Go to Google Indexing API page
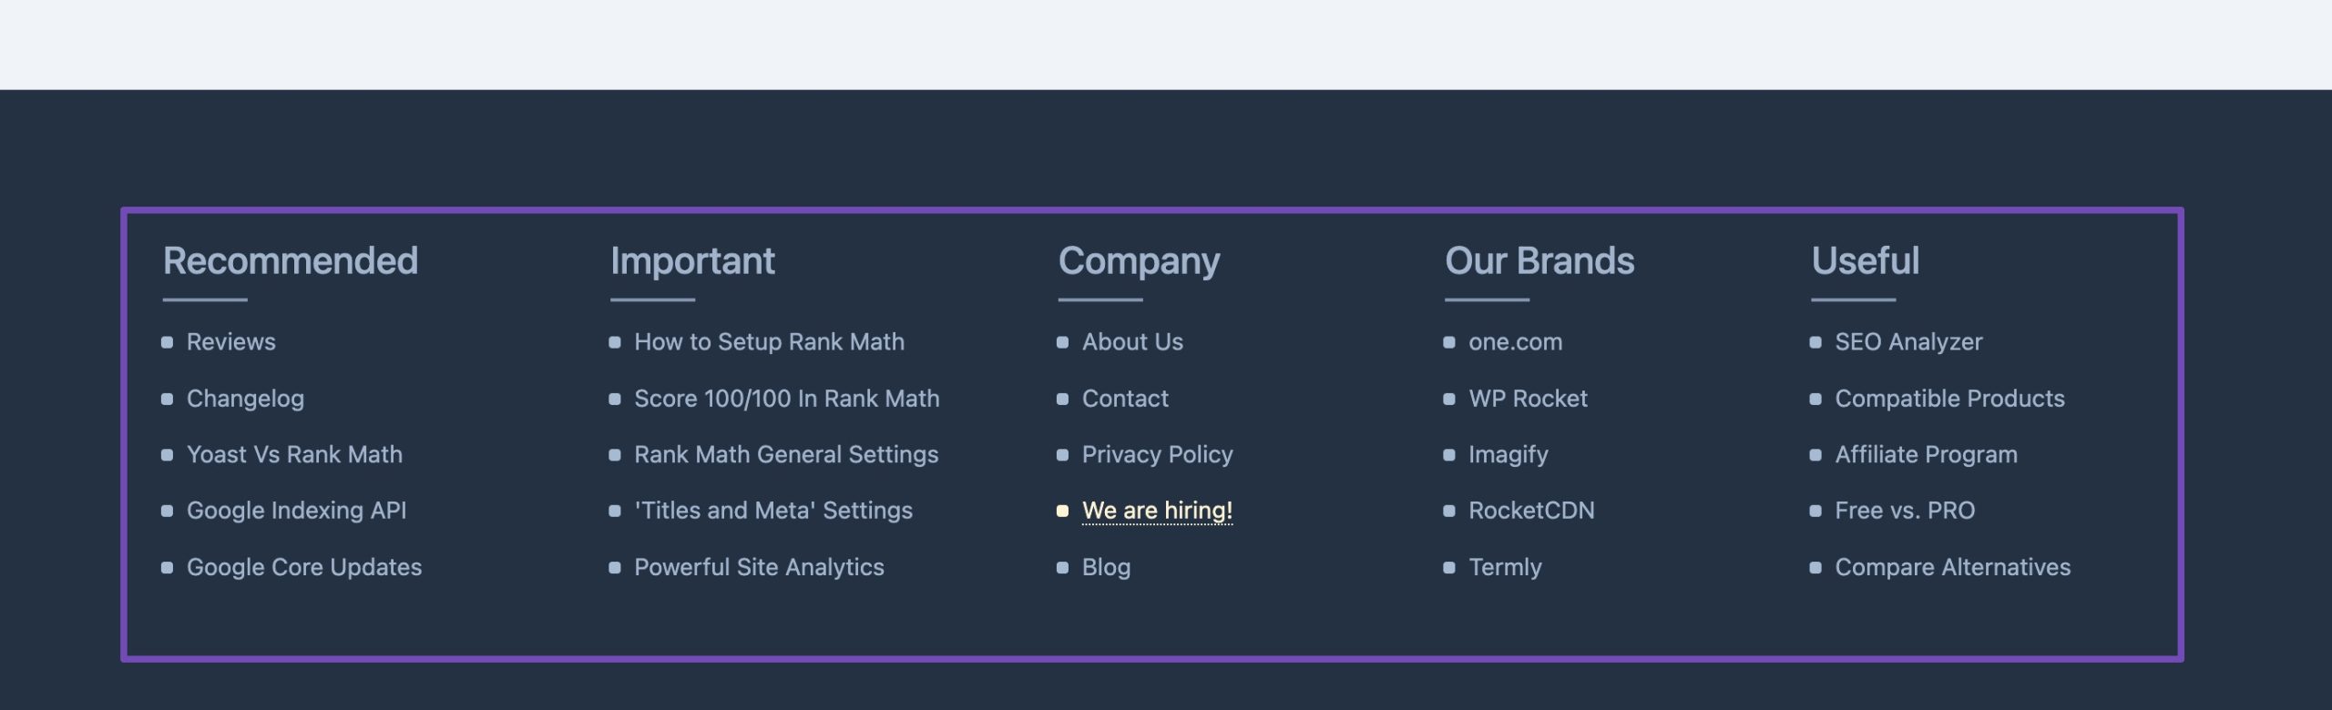 [x=296, y=511]
